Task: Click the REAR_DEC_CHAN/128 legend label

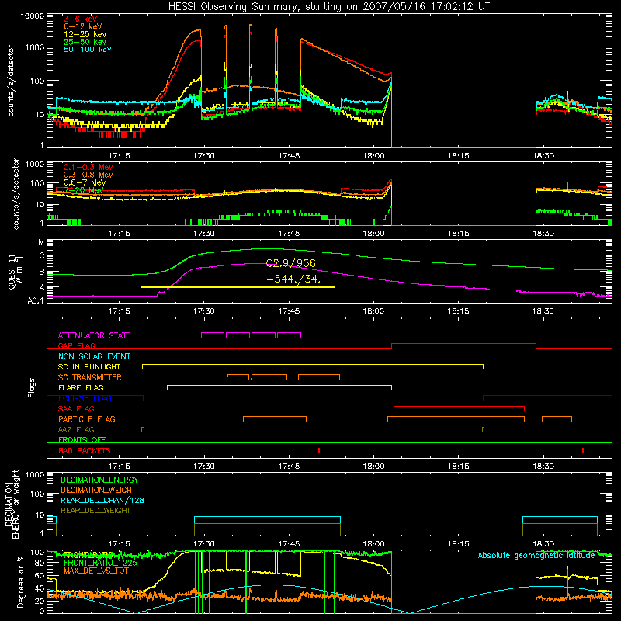Action: (102, 501)
